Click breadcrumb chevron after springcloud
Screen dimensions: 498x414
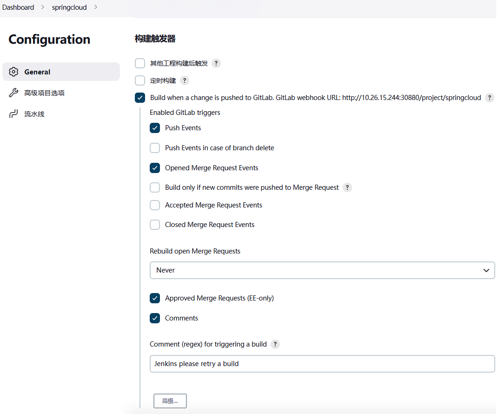96,7
